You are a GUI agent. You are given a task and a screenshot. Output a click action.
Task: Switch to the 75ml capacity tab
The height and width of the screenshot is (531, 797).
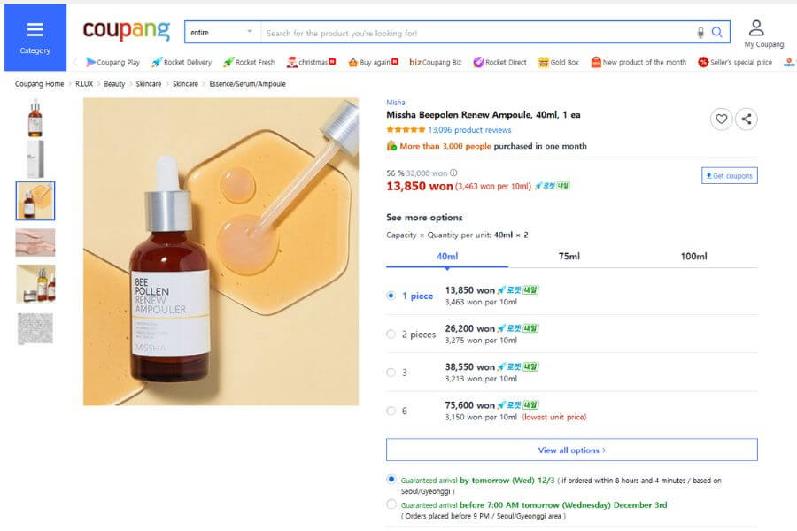coord(569,257)
